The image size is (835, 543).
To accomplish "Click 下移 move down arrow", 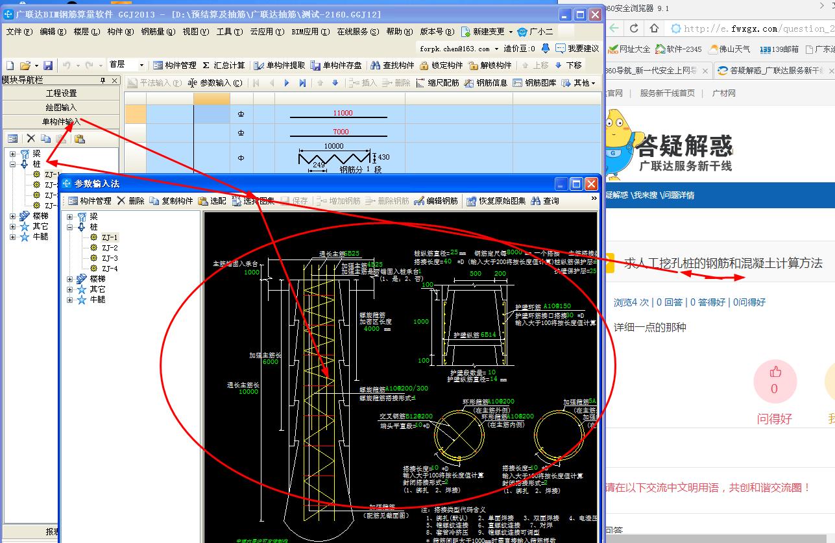I will tap(568, 66).
